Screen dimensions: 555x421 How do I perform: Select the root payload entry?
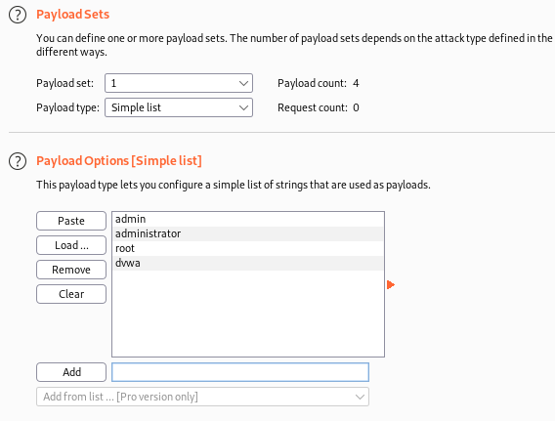tap(248, 248)
